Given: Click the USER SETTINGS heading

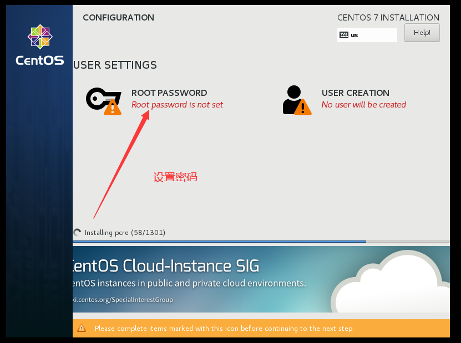Looking at the screenshot, I should pyautogui.click(x=115, y=65).
